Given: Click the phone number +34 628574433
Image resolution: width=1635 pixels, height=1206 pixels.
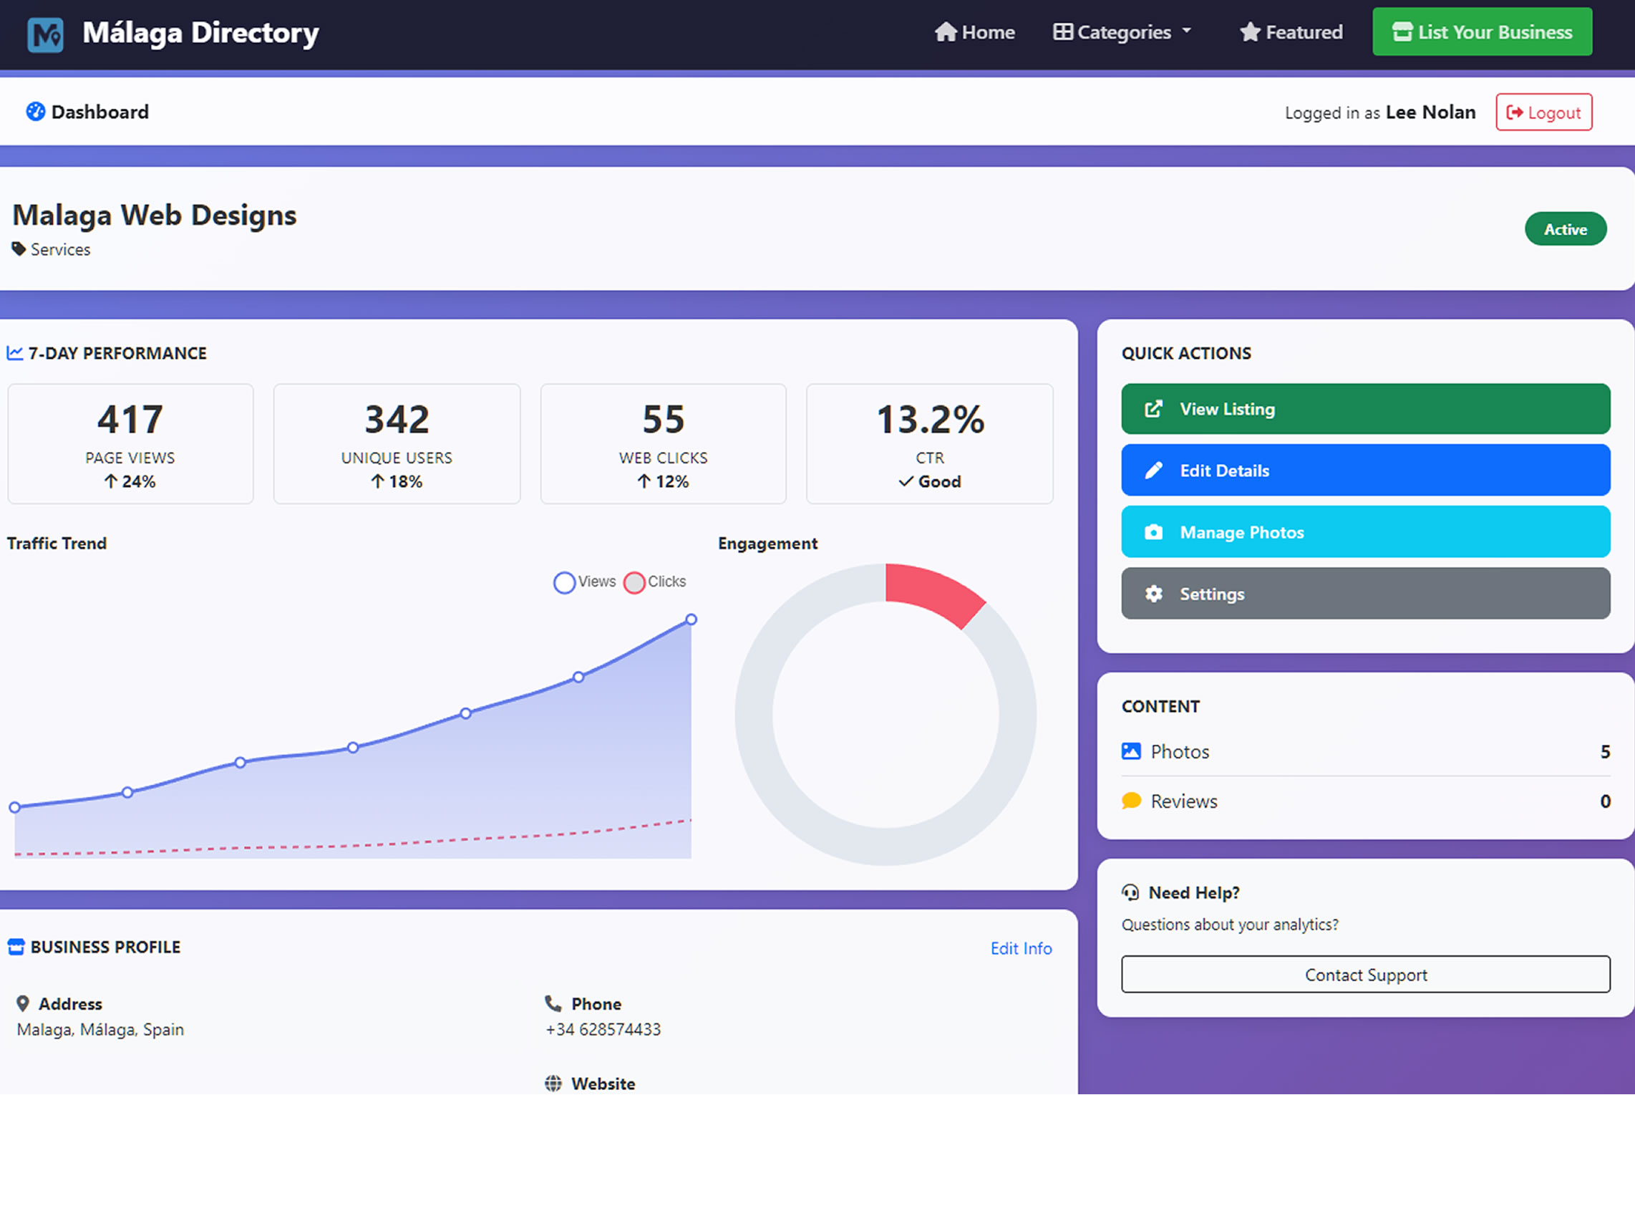Looking at the screenshot, I should point(603,1029).
